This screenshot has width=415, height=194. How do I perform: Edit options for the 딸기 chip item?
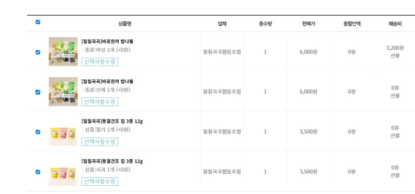100,142
